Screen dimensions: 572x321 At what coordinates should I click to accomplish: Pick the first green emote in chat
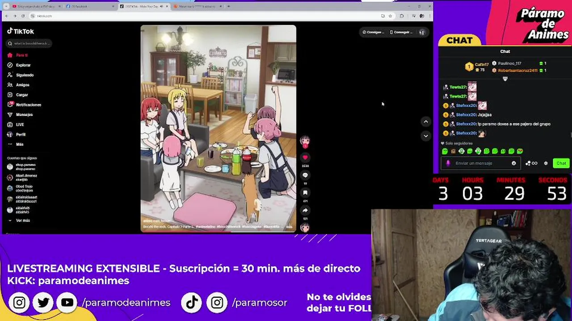[x=445, y=151]
